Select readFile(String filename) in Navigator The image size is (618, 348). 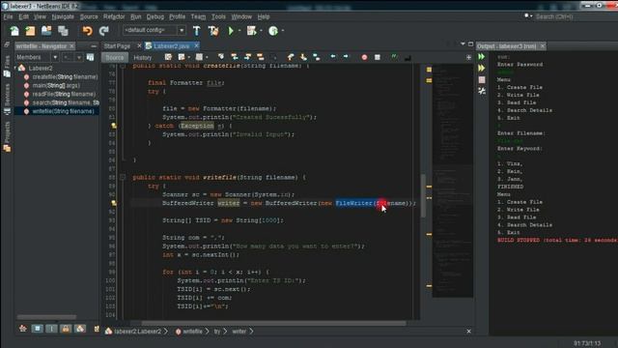[64, 95]
